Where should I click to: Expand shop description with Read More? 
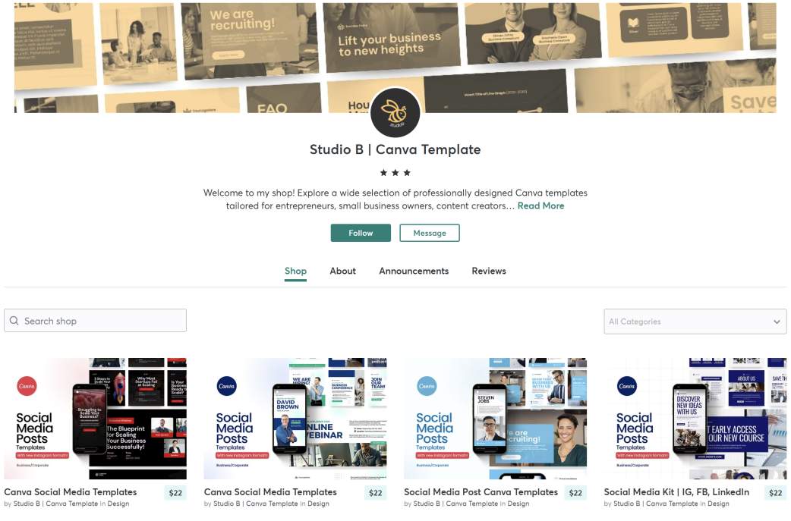coord(540,206)
